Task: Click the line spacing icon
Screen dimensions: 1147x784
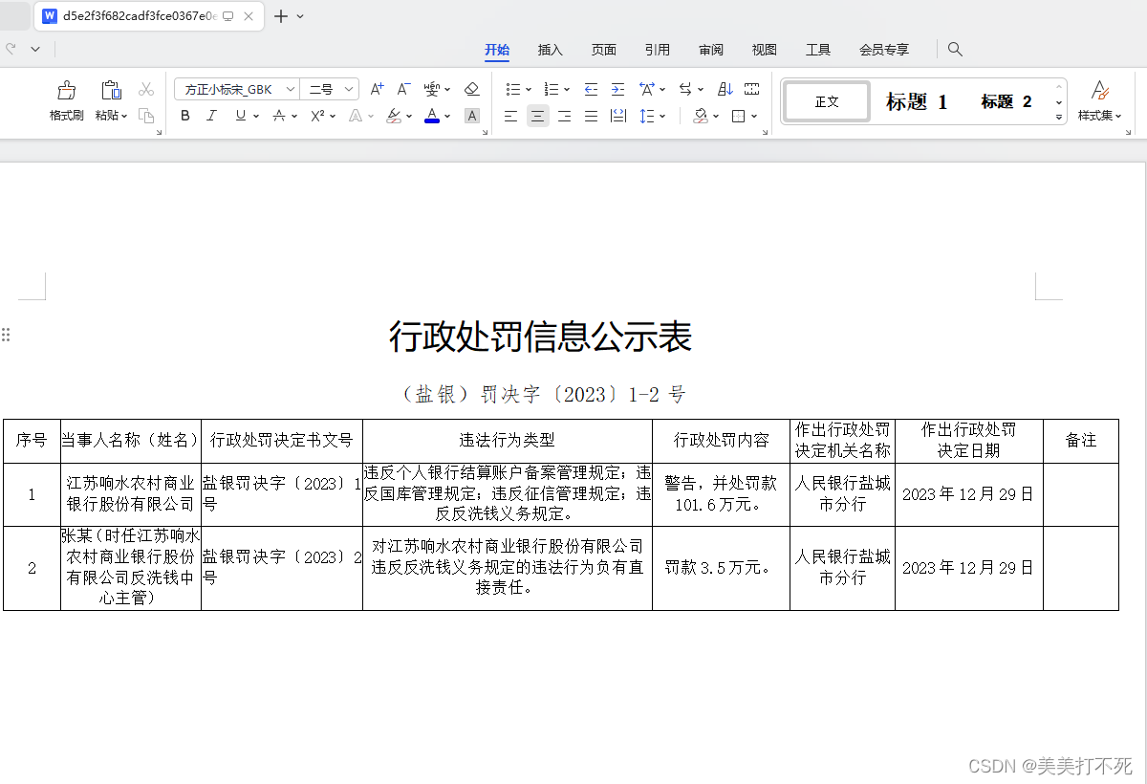Action: [x=647, y=116]
